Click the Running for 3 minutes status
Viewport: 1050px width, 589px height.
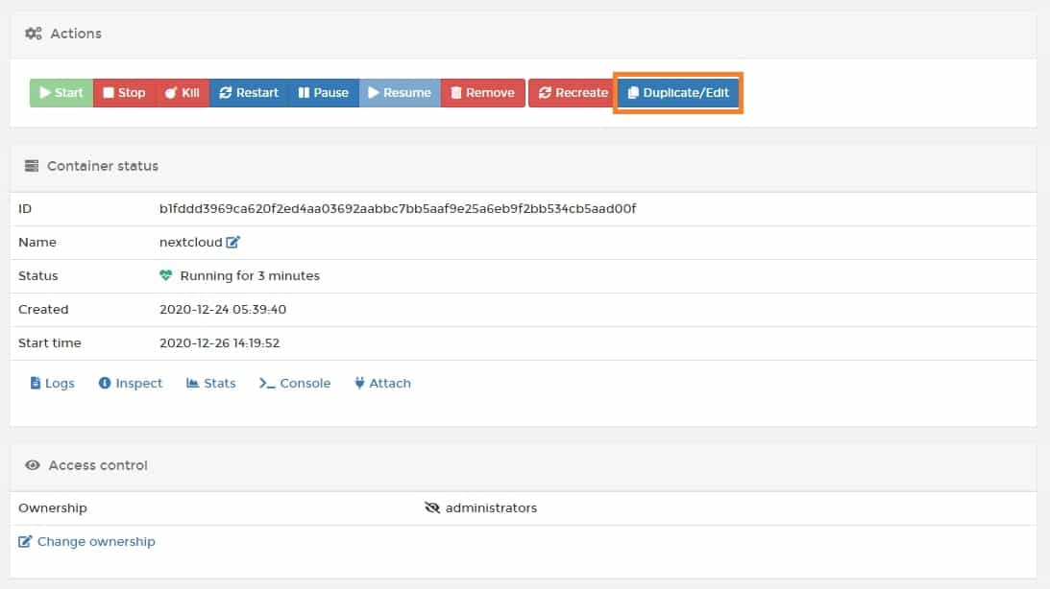pos(250,275)
